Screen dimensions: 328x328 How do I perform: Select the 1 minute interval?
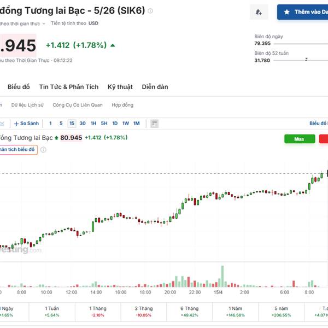[x=50, y=124]
